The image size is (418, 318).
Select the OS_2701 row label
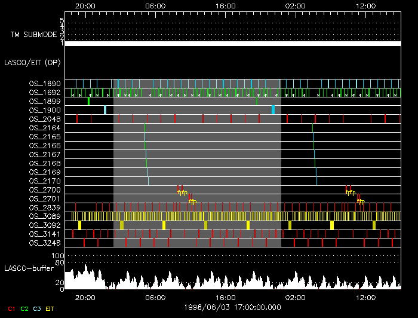[45, 198]
